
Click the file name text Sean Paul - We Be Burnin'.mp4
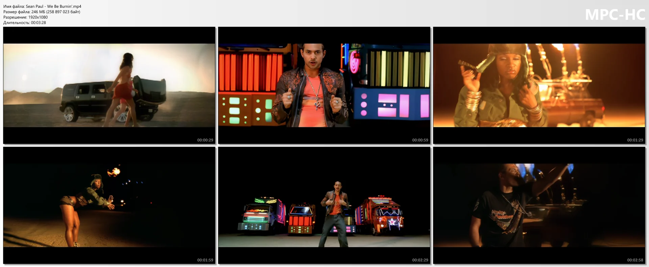point(53,6)
